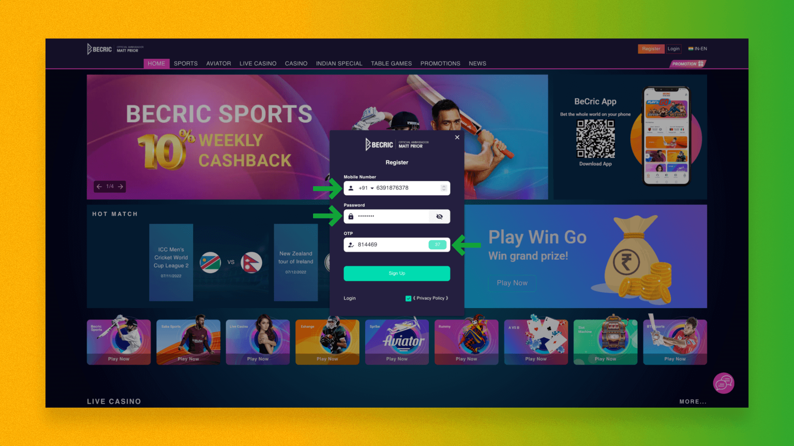Expand the IN-EN language selector dropdown

click(698, 48)
